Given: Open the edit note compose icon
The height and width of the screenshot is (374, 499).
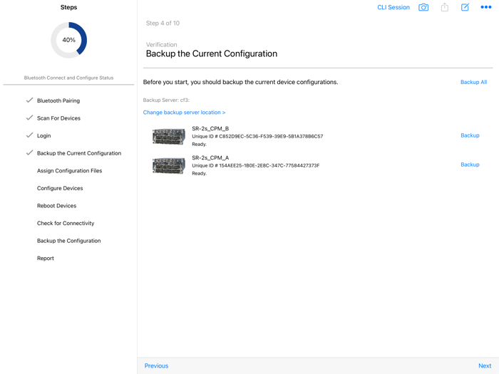Looking at the screenshot, I should [465, 7].
